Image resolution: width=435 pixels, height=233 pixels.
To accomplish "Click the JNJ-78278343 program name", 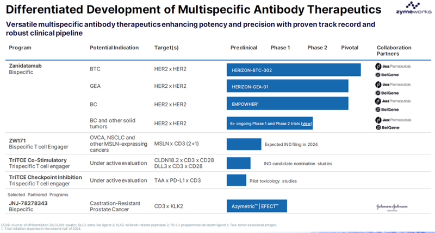I will click(28, 203).
